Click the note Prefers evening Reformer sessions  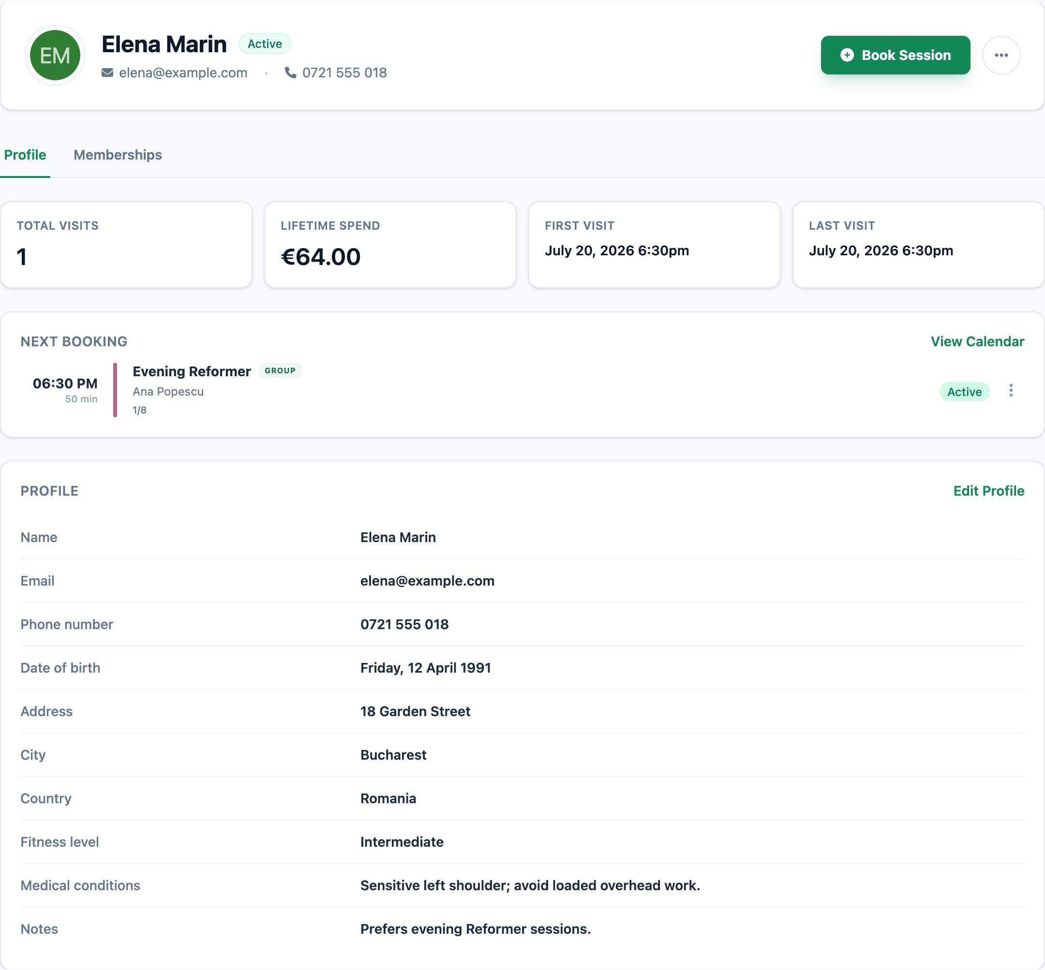(476, 929)
